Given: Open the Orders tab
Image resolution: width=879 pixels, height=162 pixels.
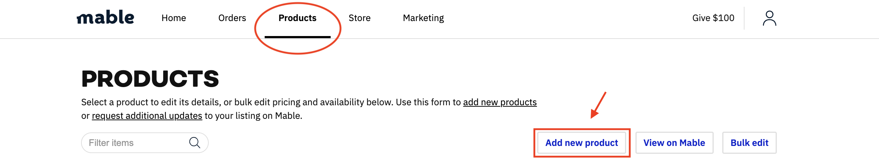Looking at the screenshot, I should point(232,18).
